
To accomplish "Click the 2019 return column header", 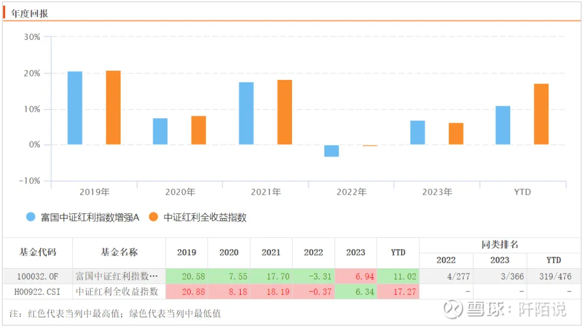I will (x=187, y=253).
